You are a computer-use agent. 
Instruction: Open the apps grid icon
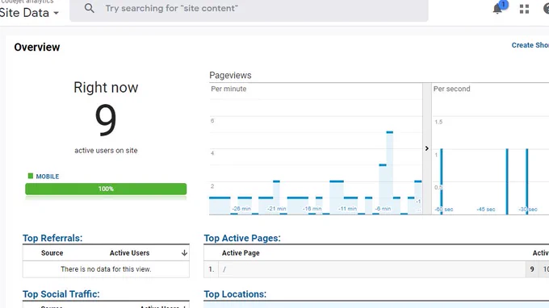pos(524,9)
